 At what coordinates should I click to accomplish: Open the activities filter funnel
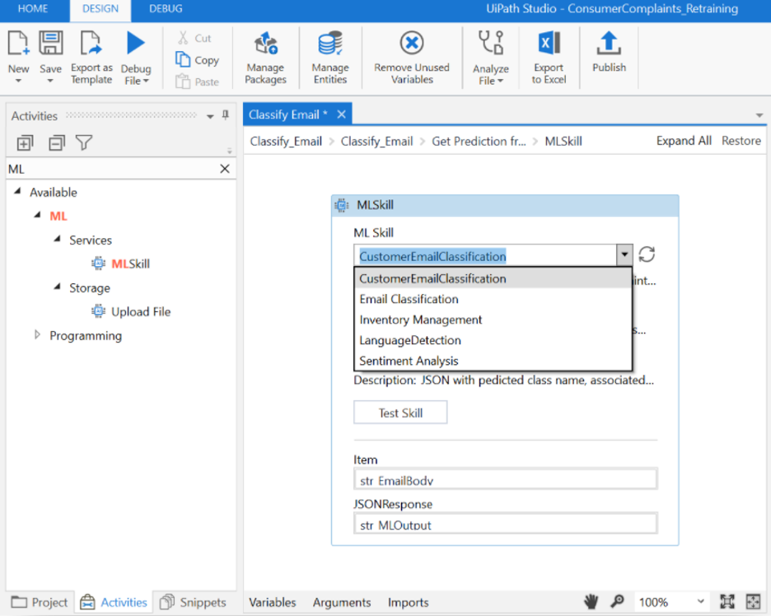click(x=84, y=143)
